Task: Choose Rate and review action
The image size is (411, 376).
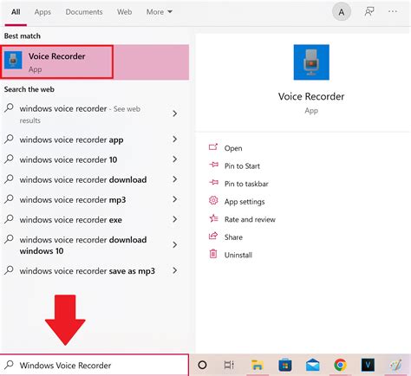Action: tap(250, 219)
